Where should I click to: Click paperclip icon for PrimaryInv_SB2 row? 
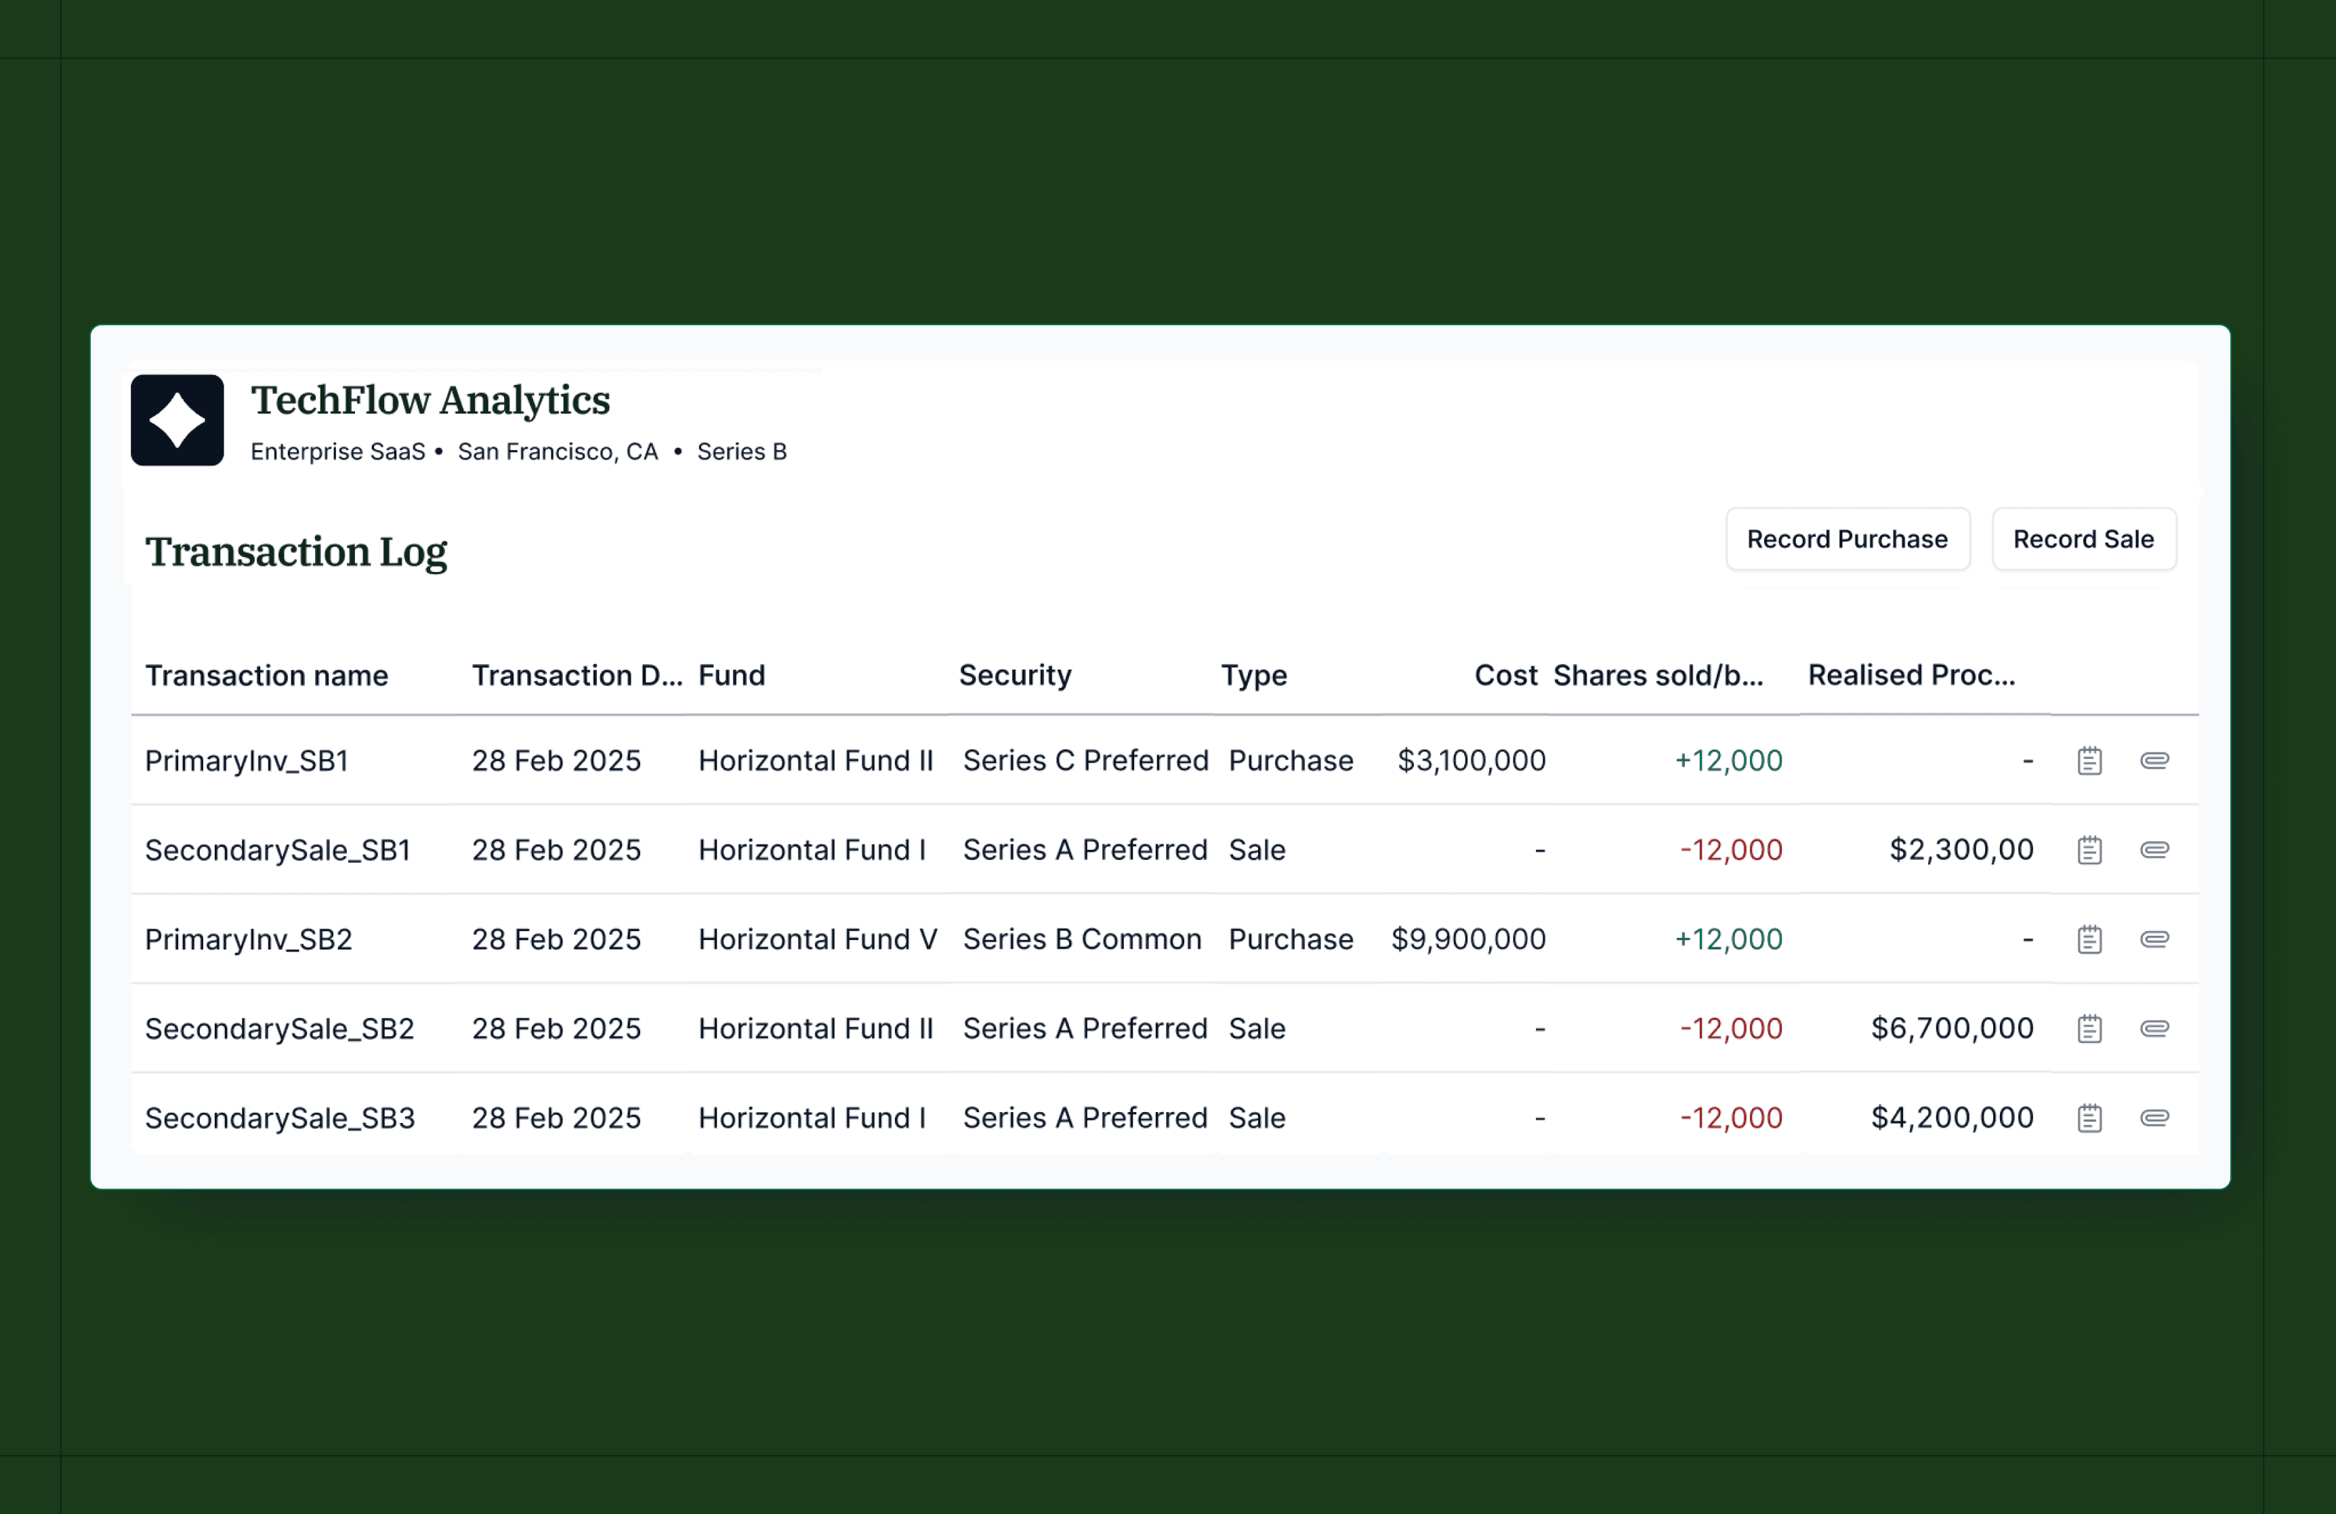[2154, 939]
